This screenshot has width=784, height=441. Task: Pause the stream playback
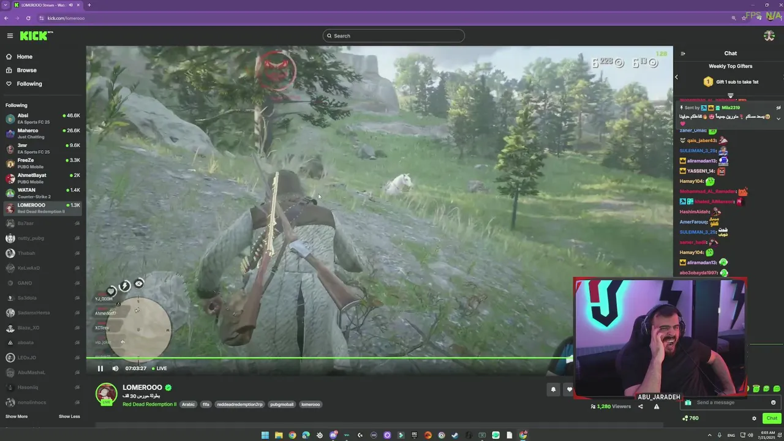[x=100, y=368]
